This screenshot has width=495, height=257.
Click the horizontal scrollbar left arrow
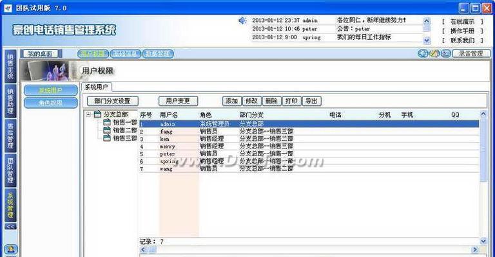pyautogui.click(x=144, y=250)
